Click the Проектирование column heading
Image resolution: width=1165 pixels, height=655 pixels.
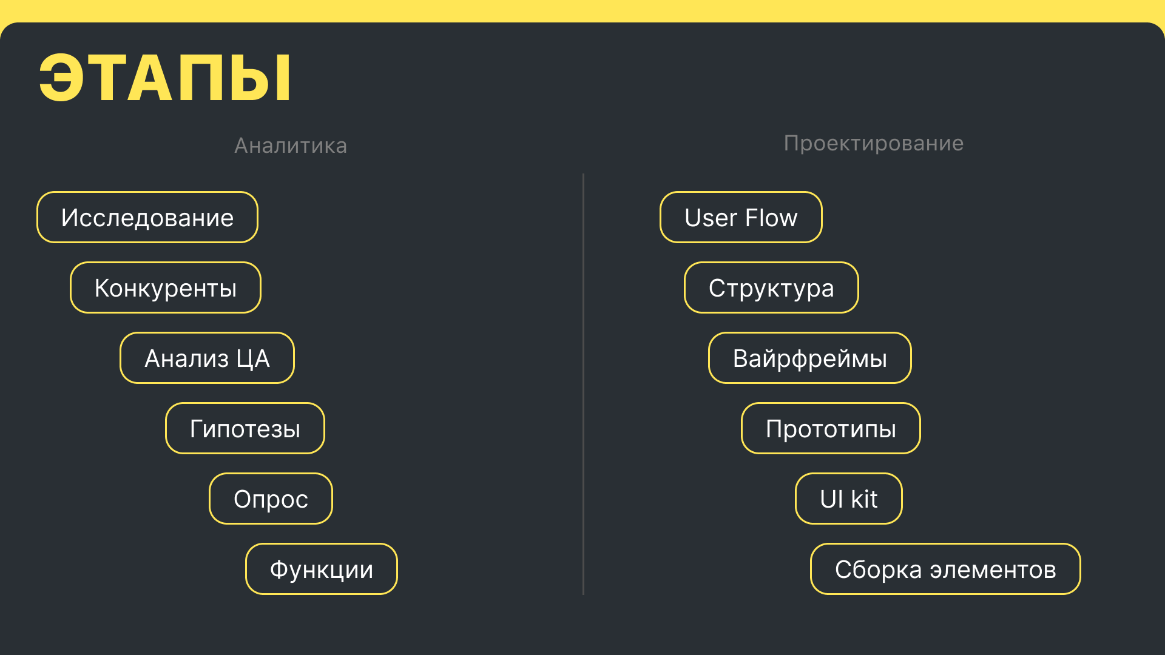pos(874,143)
